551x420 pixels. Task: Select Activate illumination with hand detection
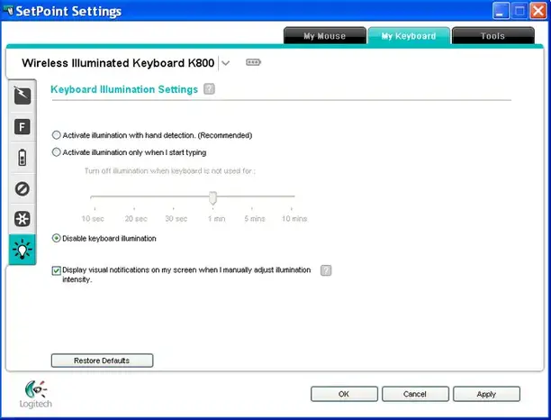(x=56, y=135)
